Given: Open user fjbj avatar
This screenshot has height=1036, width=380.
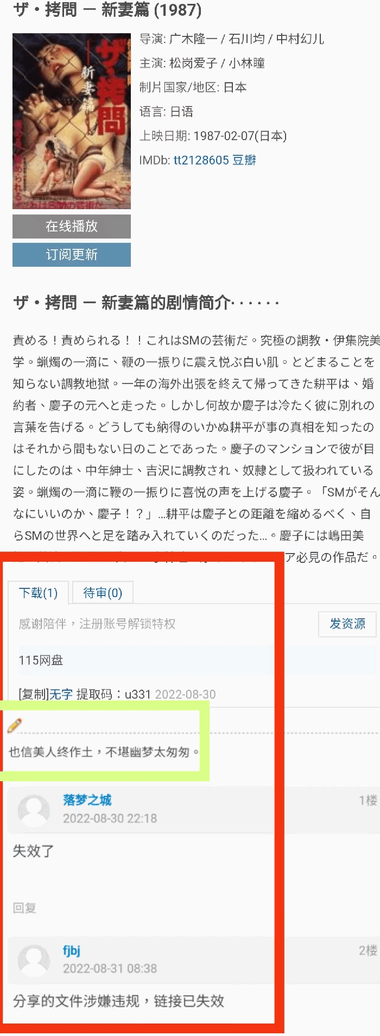Looking at the screenshot, I should (x=34, y=960).
